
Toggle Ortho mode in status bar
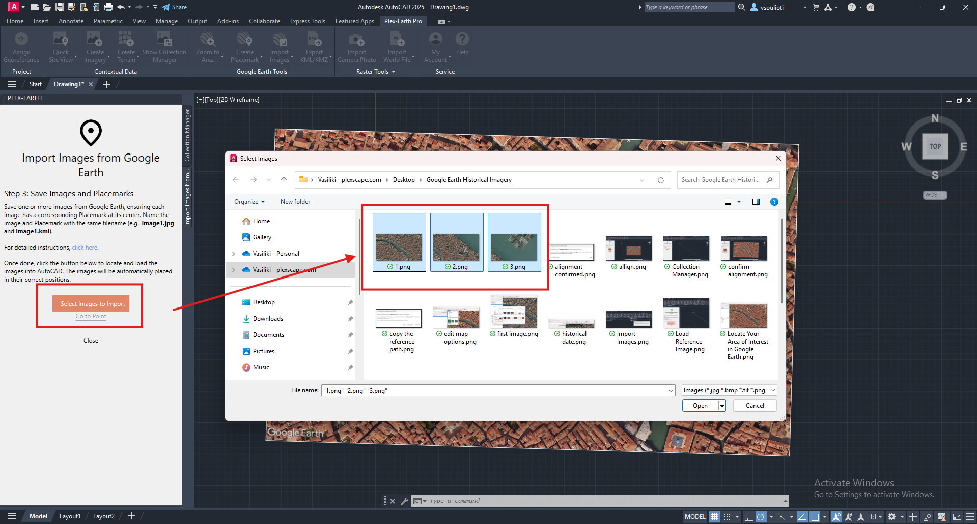[748, 517]
